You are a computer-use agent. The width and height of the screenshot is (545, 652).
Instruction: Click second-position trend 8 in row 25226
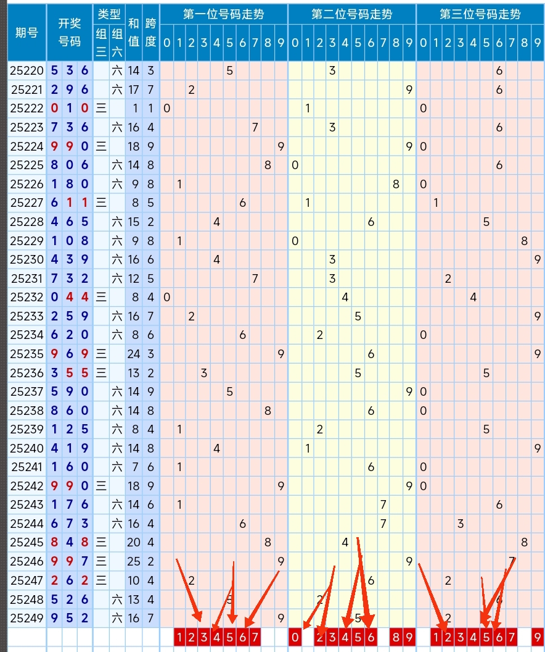click(x=396, y=184)
